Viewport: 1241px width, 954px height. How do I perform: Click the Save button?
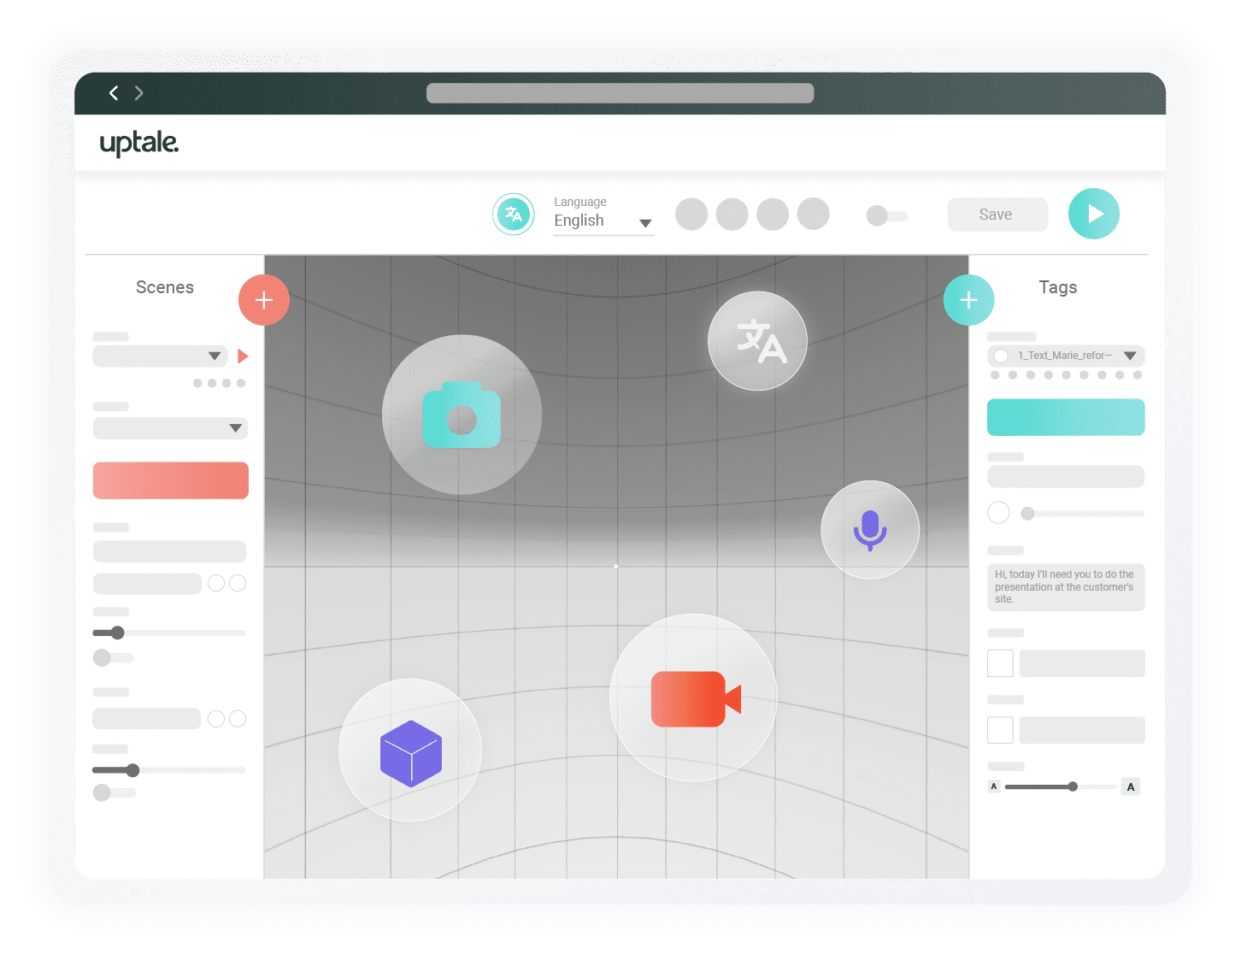tap(997, 215)
